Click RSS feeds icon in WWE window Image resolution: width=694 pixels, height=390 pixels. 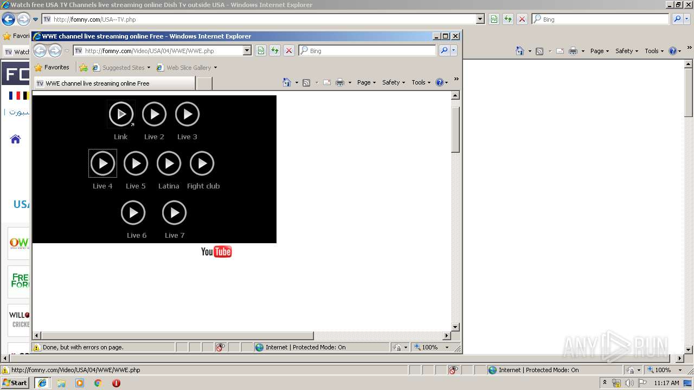click(x=306, y=82)
